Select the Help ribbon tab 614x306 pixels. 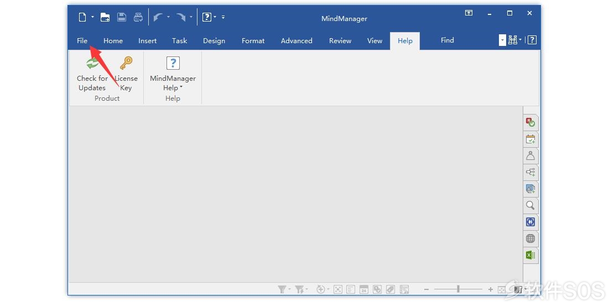pyautogui.click(x=405, y=41)
